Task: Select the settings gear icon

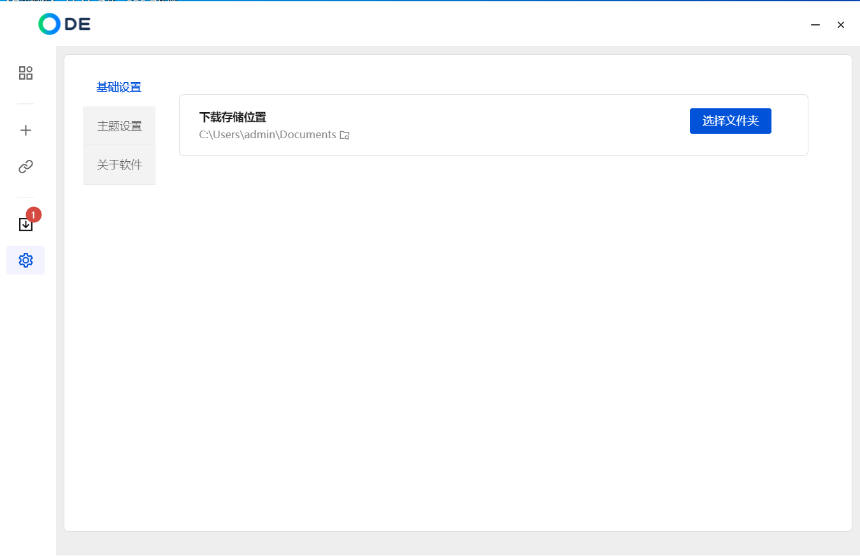Action: click(x=25, y=261)
